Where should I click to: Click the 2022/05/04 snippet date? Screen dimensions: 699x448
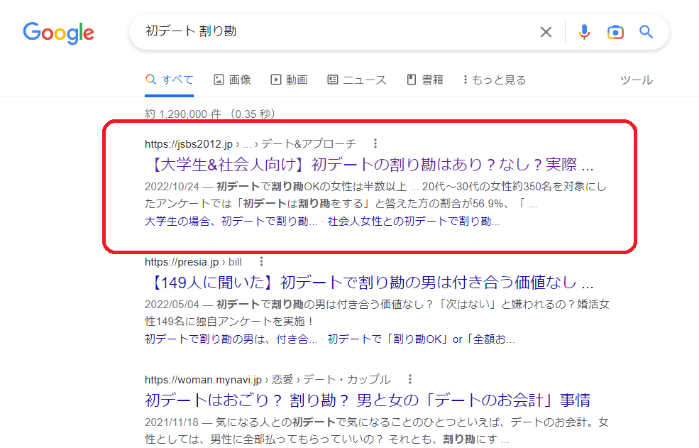point(172,305)
